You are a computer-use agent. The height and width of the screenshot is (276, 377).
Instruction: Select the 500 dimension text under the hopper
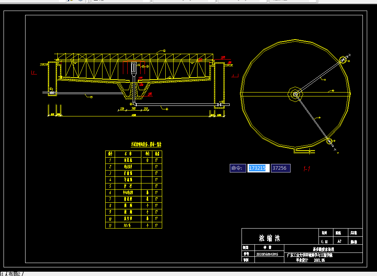click(134, 109)
